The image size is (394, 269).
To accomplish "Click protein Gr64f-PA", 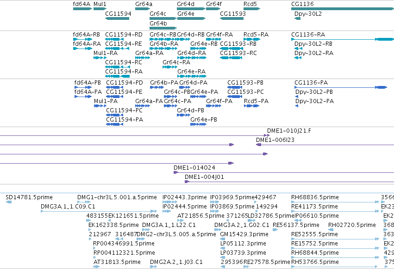I will tap(213, 106).
